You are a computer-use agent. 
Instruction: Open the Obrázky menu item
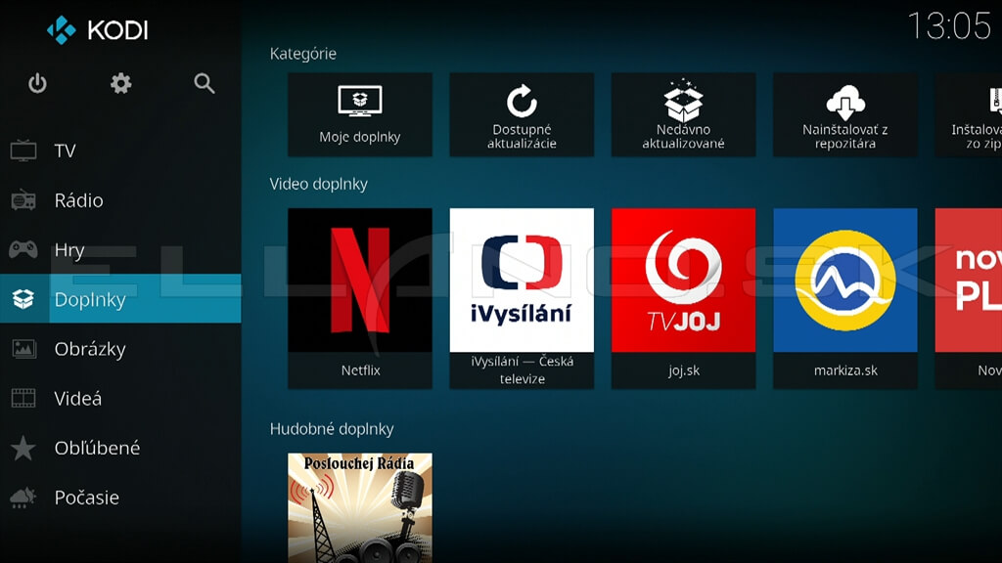(120, 349)
